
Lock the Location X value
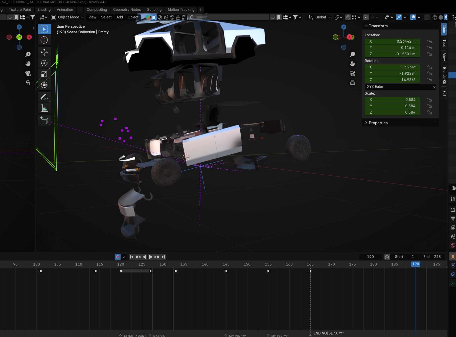[x=429, y=41]
